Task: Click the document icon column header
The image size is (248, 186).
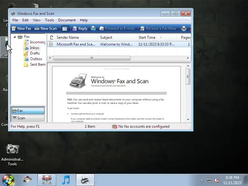Action: point(51,38)
